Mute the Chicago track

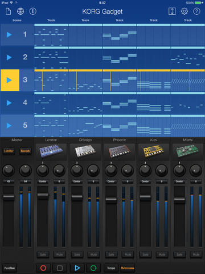point(93,255)
